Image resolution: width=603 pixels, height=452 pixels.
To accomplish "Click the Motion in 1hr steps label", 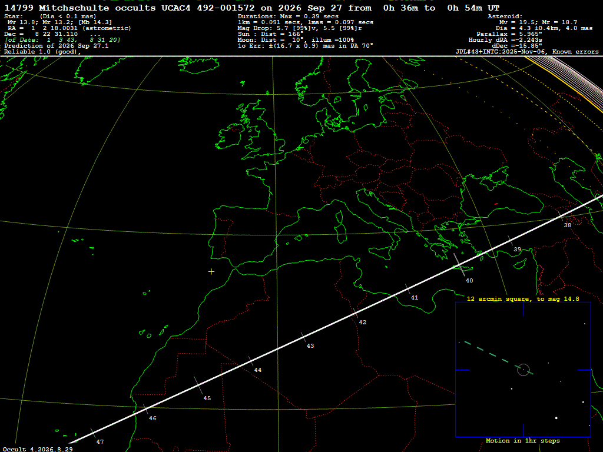I will (x=523, y=440).
